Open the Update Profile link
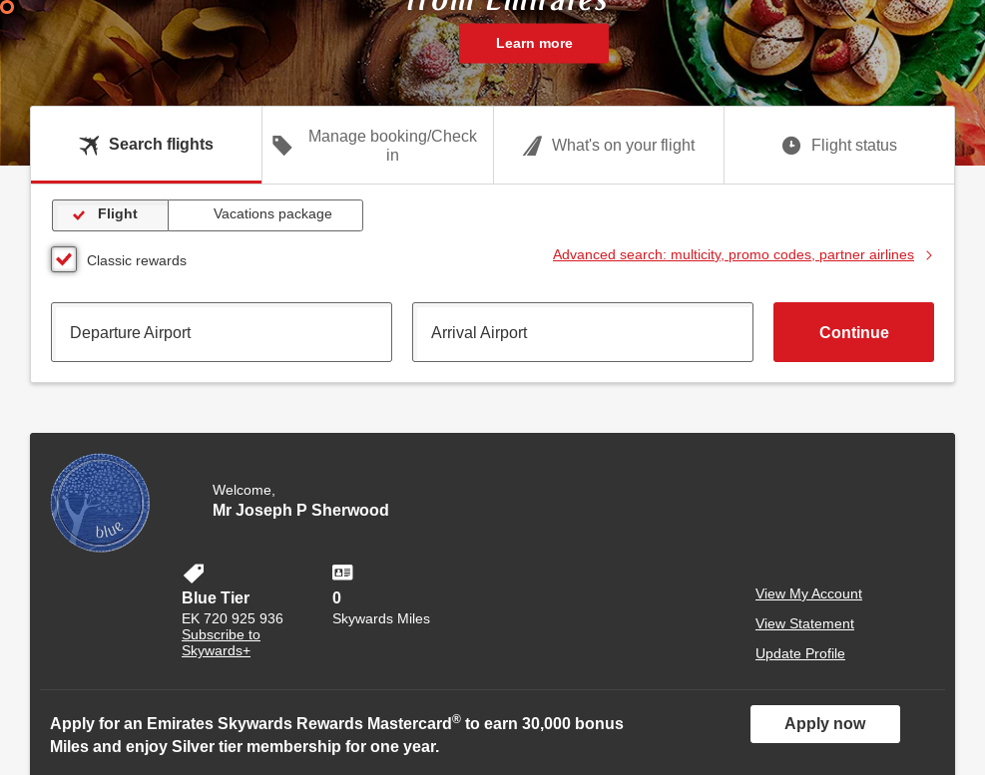Screen dimensions: 985x775 (x=799, y=653)
